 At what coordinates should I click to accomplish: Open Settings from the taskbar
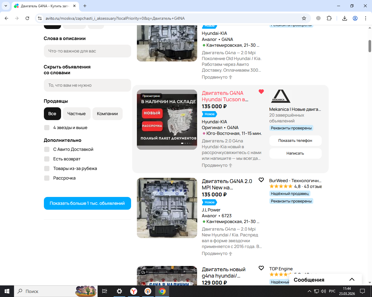pos(119,291)
